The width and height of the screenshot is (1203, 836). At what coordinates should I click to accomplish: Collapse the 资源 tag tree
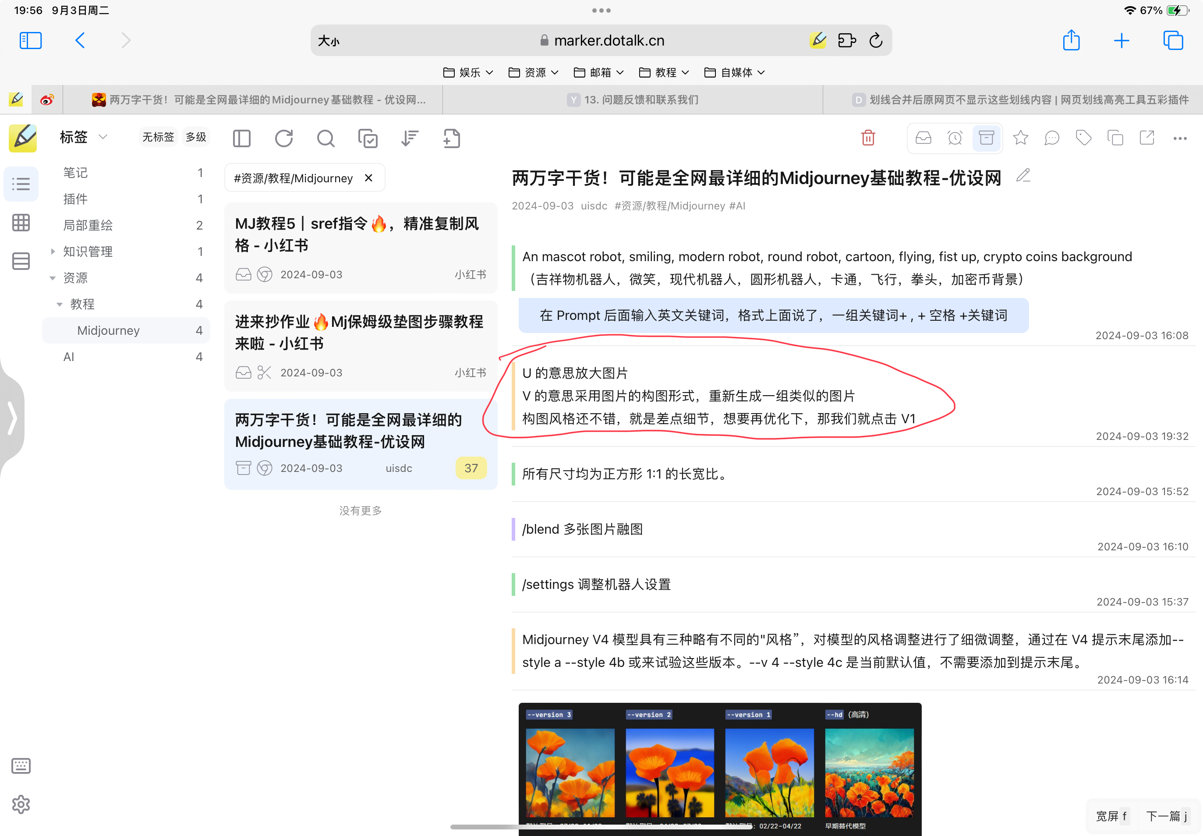click(x=53, y=278)
